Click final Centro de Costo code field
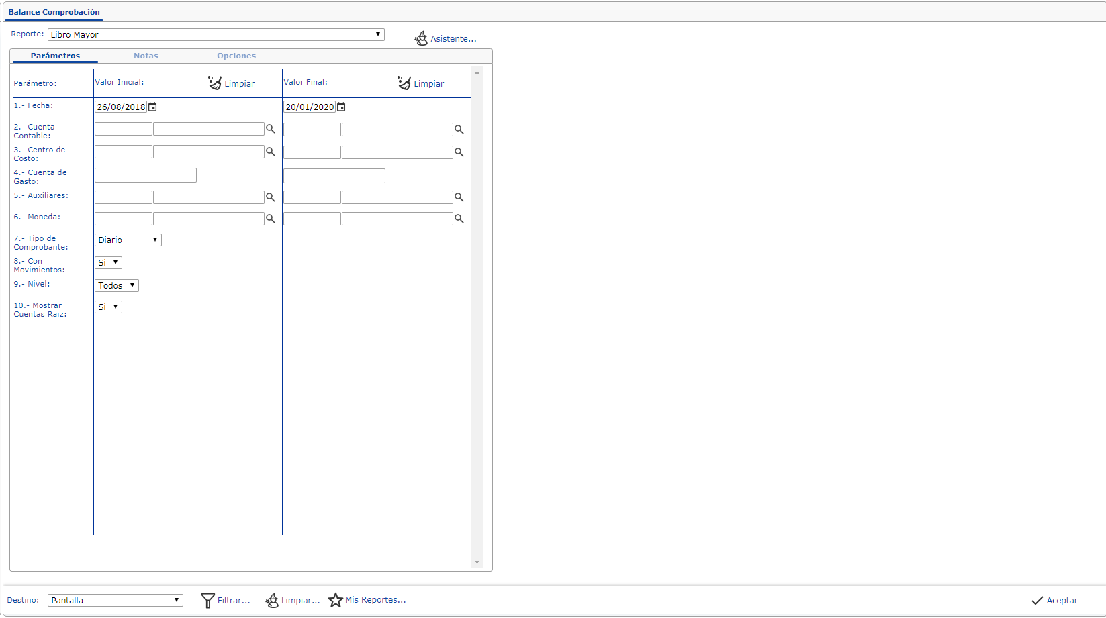This screenshot has width=1106, height=618. pyautogui.click(x=312, y=152)
